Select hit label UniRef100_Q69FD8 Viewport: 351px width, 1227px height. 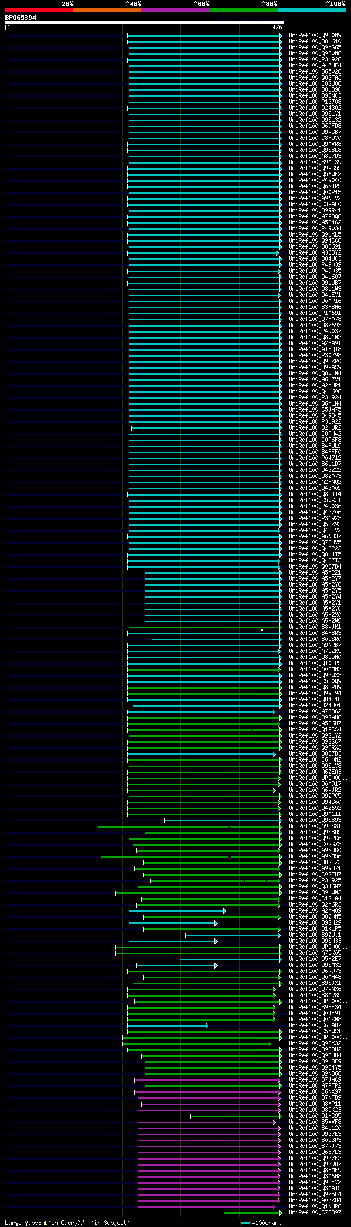point(315,126)
